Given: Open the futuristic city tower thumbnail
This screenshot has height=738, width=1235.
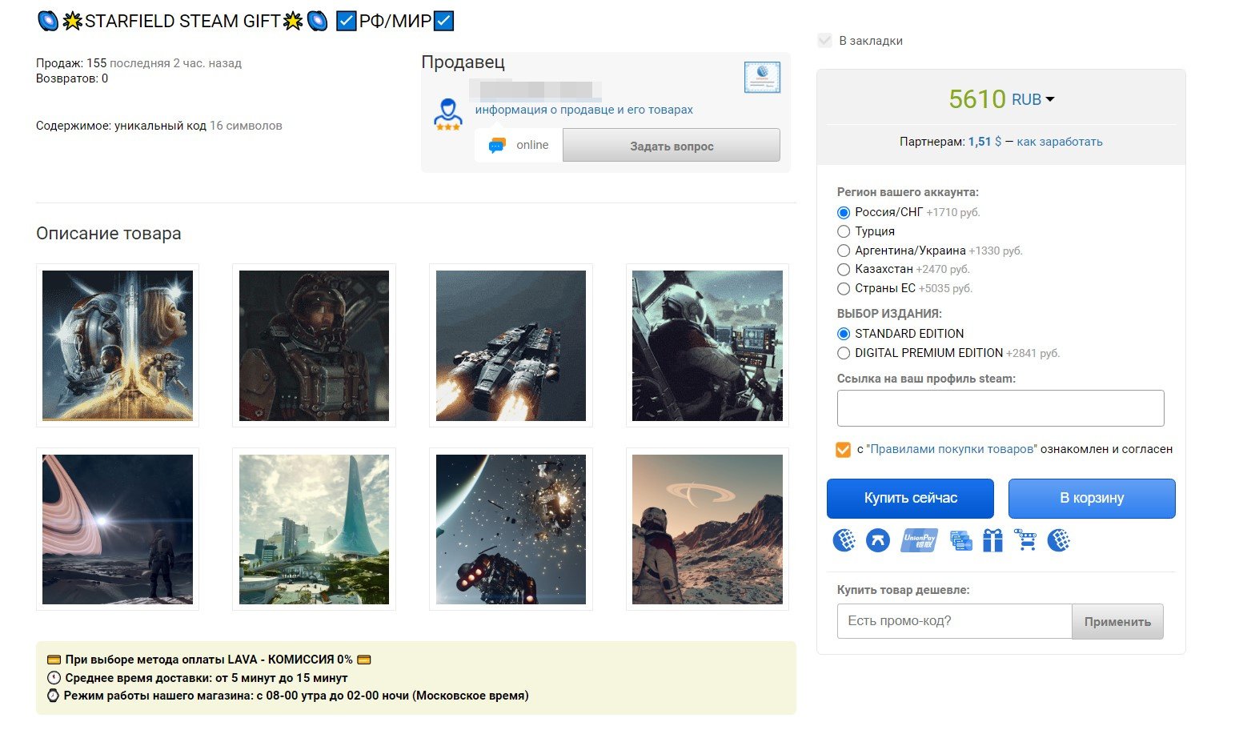Looking at the screenshot, I should [314, 529].
